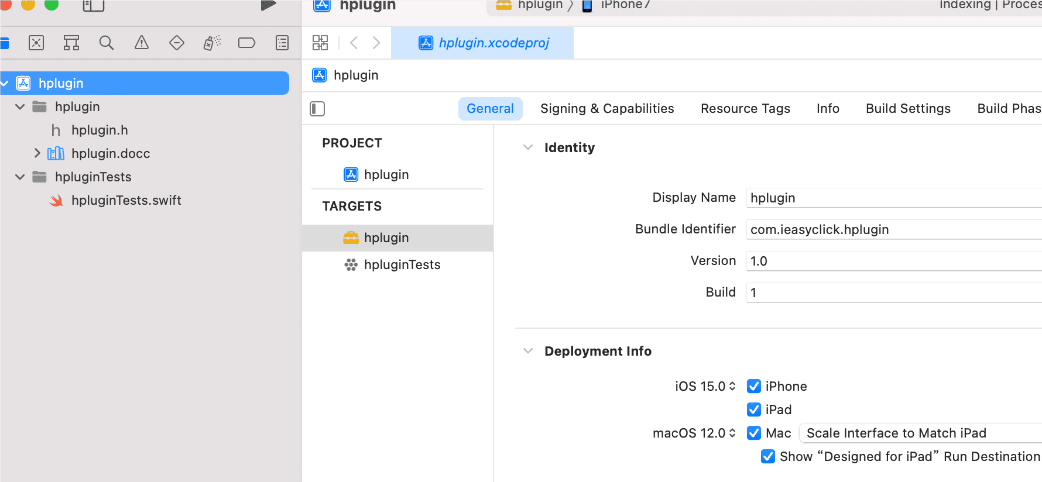The image size is (1042, 482).
Task: Switch to the Build Phases tab
Action: (x=1009, y=109)
